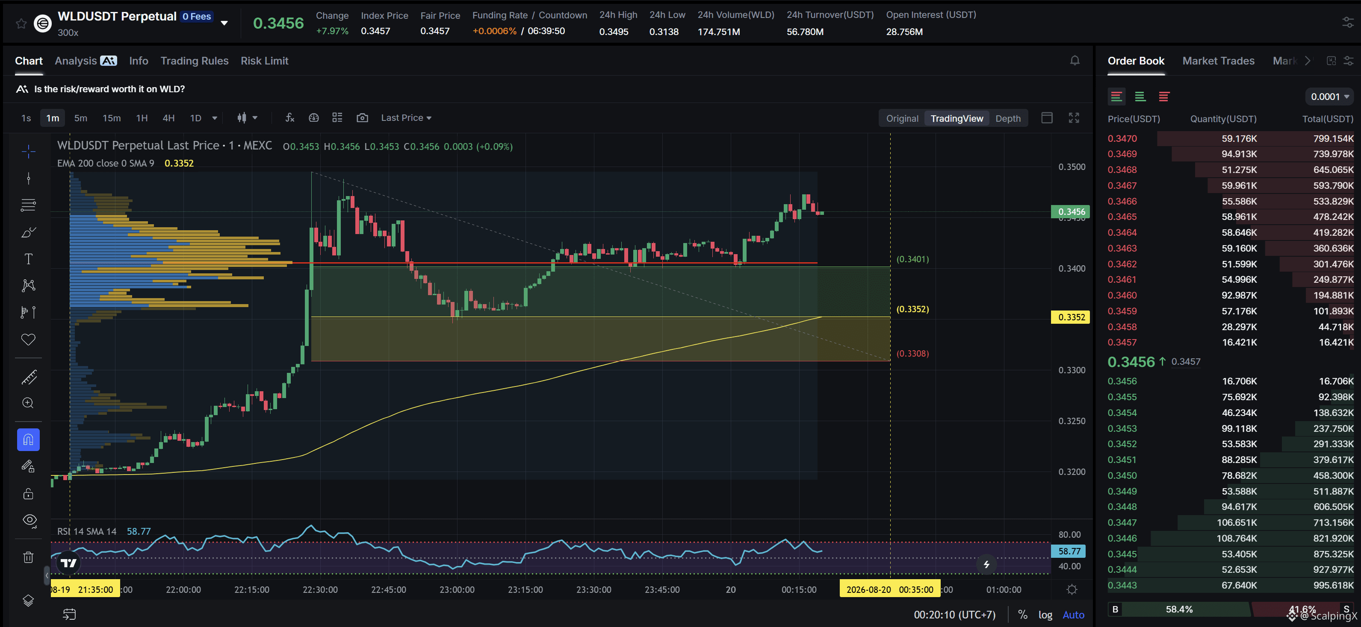Screen dimensions: 1361x627
Task: Select the crosshair cursor tool
Action: pyautogui.click(x=29, y=152)
